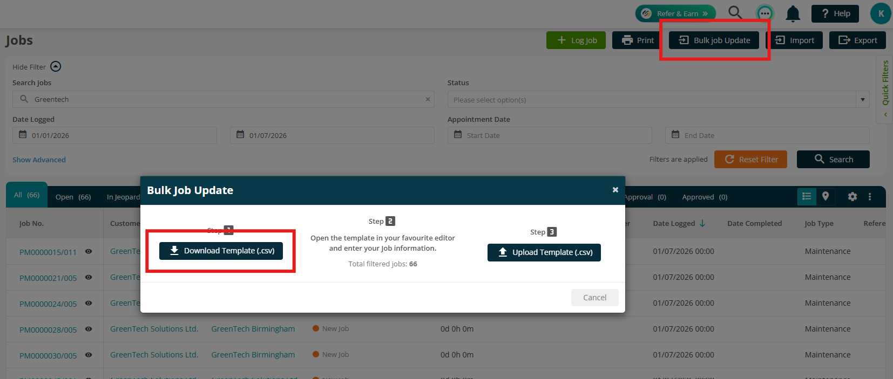Click the Date Completed column header
893x379 pixels.
(x=754, y=223)
